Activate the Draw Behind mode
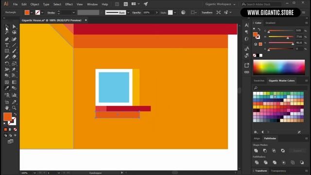The image size is (311, 175). 10,135
